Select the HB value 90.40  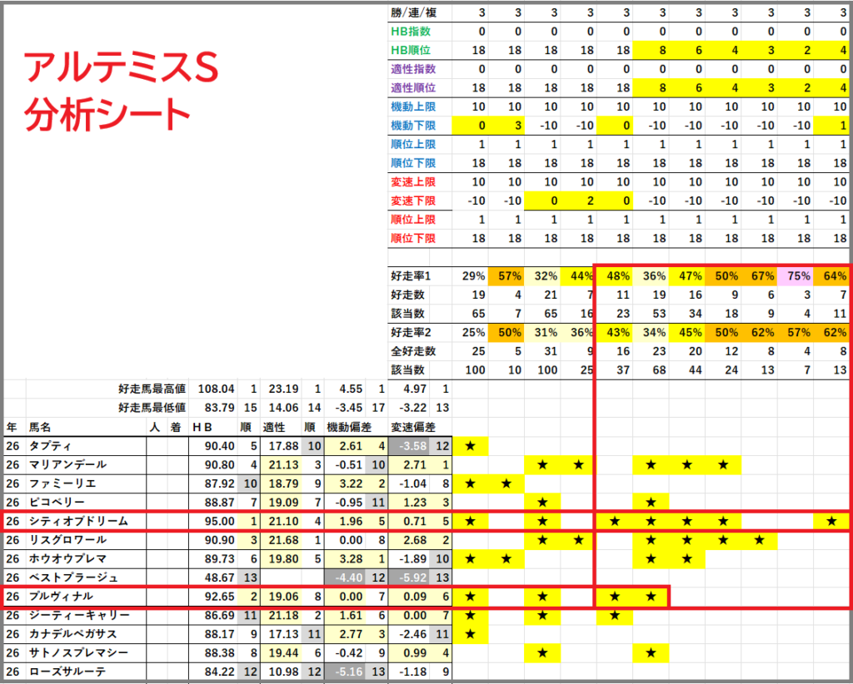(214, 446)
